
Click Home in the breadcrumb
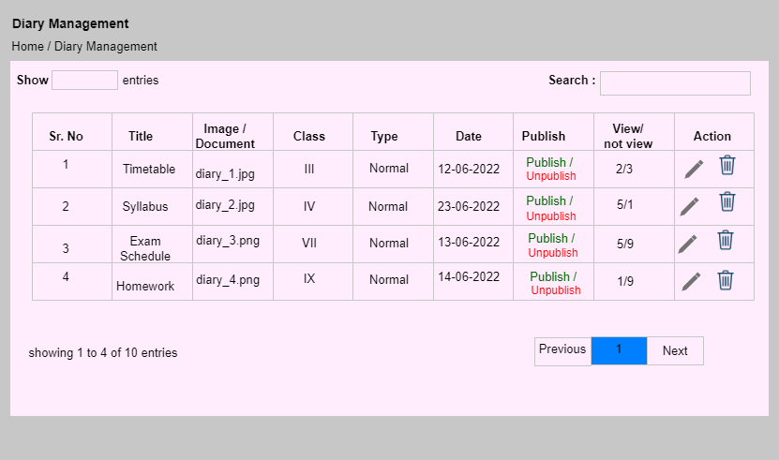[28, 46]
